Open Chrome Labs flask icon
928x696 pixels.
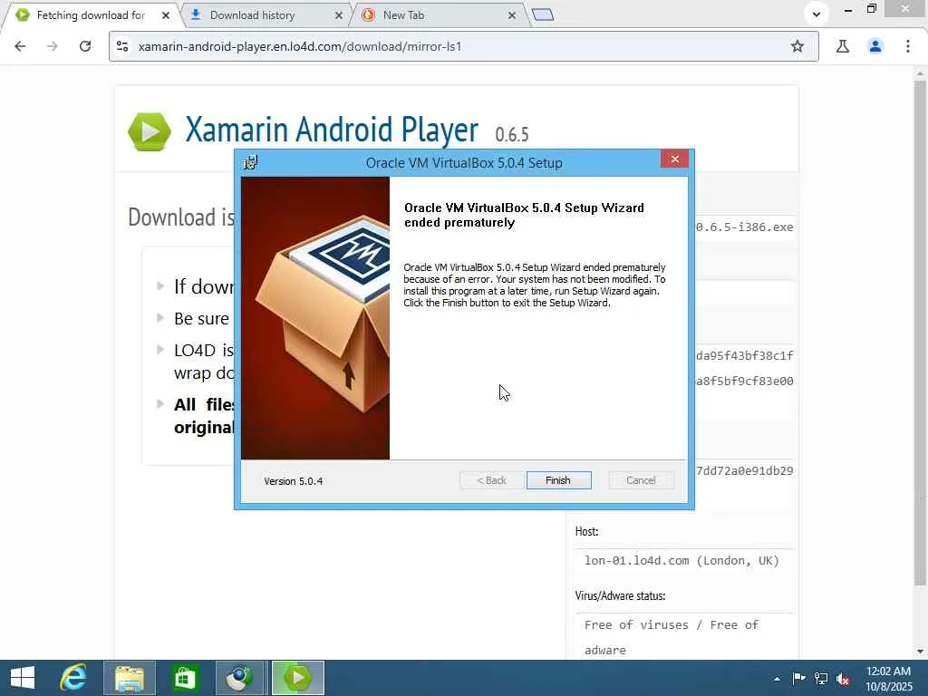[843, 46]
